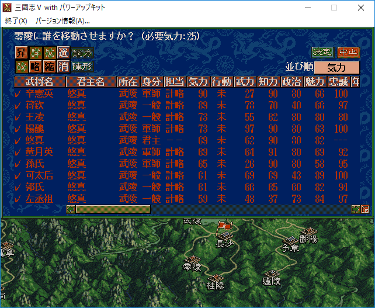Open the 終了(X) menu
The image size is (375, 308).
tap(16, 20)
